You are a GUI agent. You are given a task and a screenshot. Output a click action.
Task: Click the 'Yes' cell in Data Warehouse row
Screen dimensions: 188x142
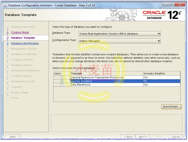click(x=162, y=85)
